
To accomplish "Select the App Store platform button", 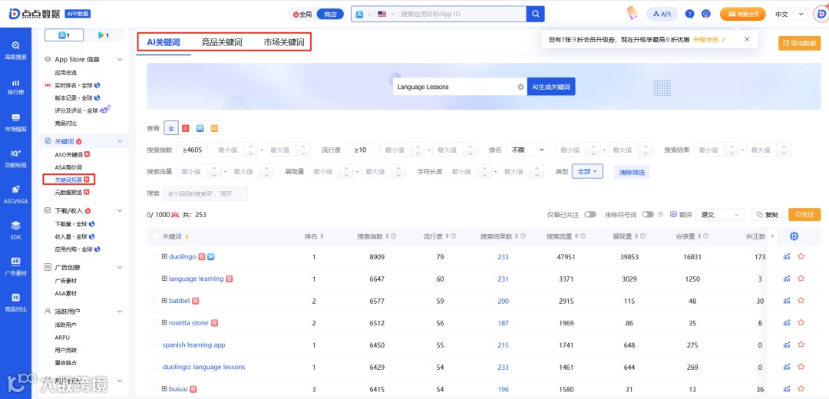I will 64,35.
